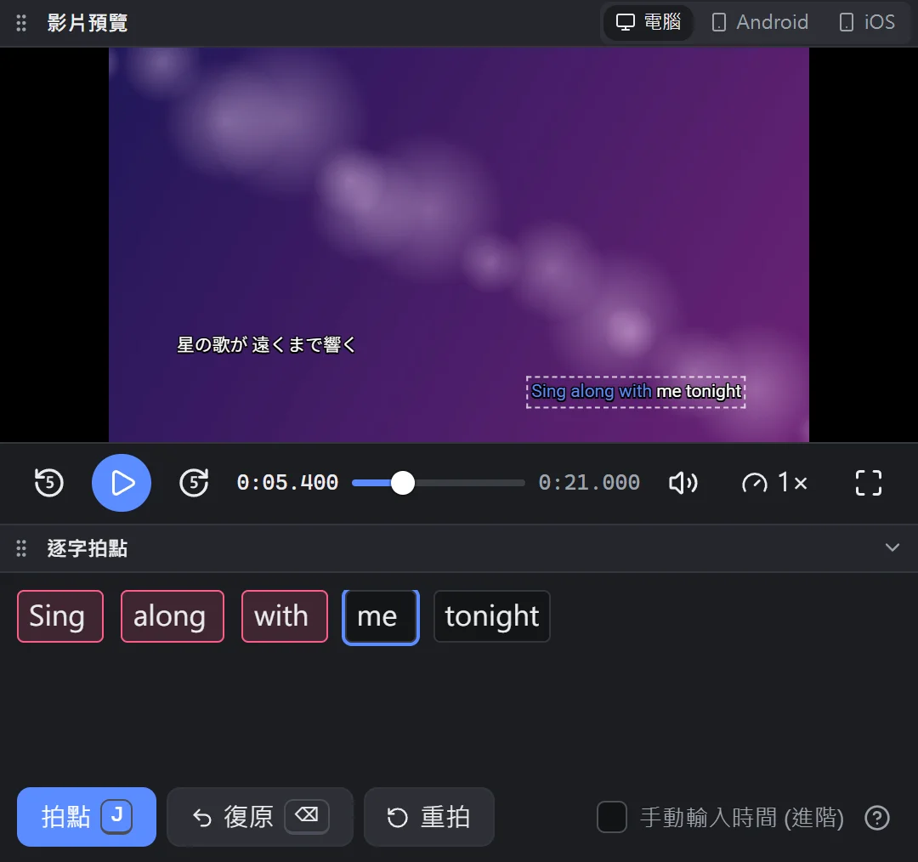Click the total duration 0:21.000
Image resolution: width=918 pixels, height=862 pixels.
click(589, 483)
